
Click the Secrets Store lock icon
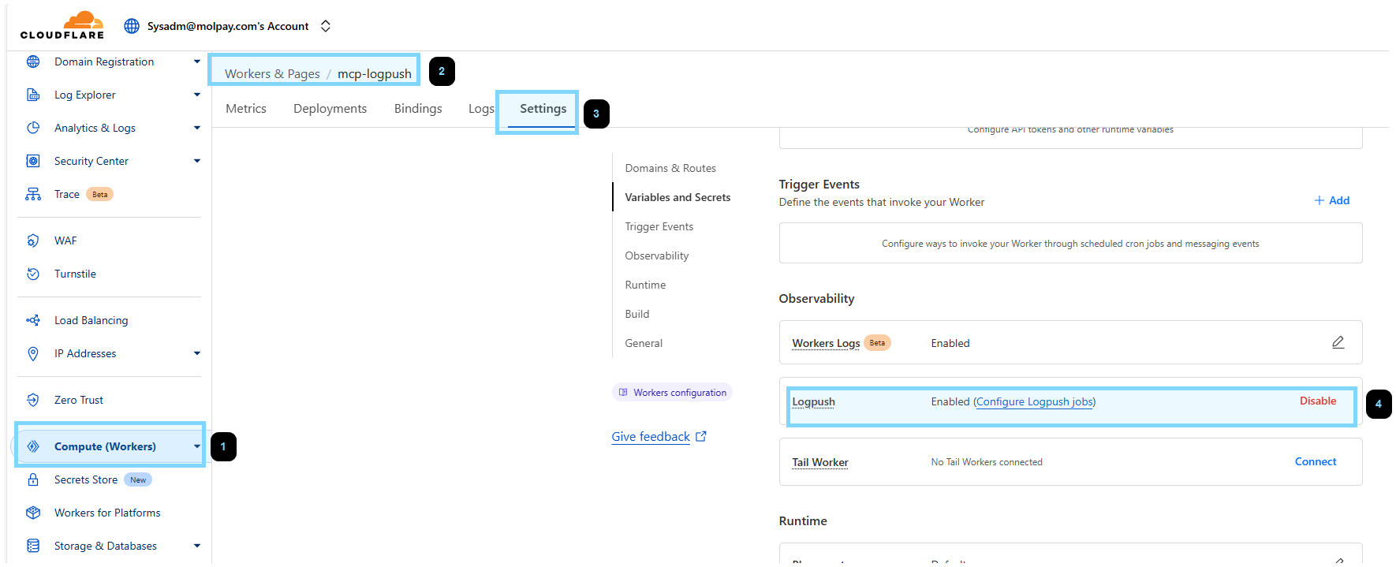coord(33,479)
